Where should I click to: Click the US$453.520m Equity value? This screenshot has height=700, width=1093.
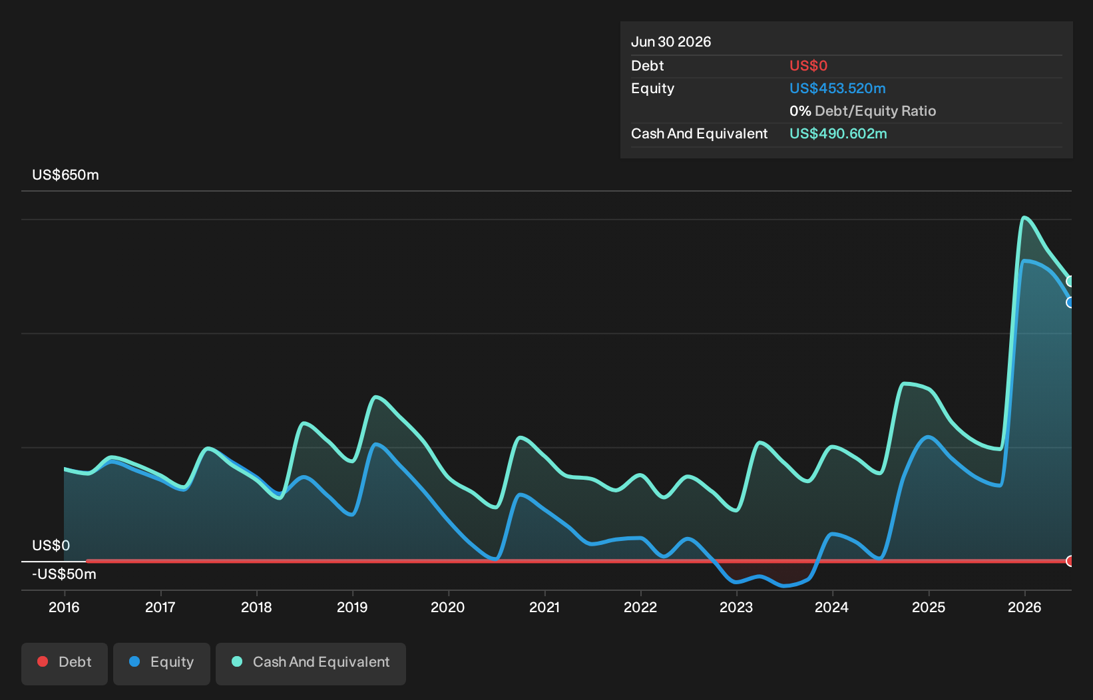837,88
